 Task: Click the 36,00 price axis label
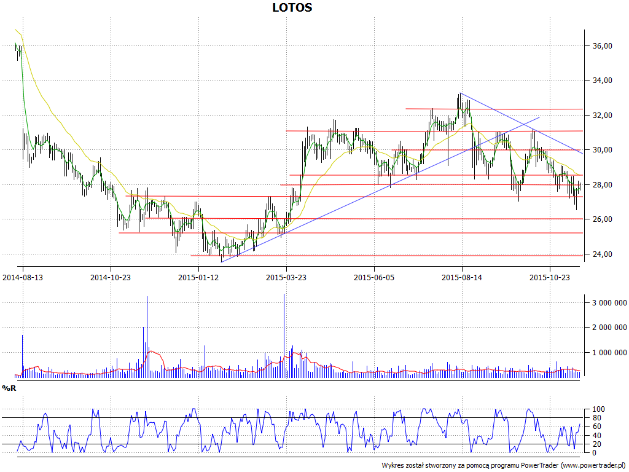[603, 46]
